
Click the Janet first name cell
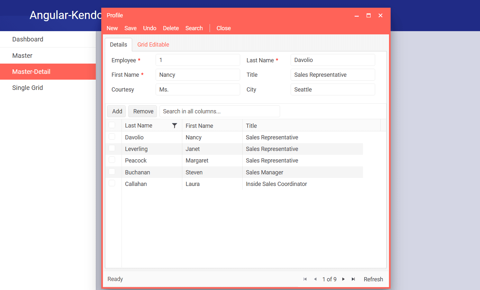(x=212, y=149)
